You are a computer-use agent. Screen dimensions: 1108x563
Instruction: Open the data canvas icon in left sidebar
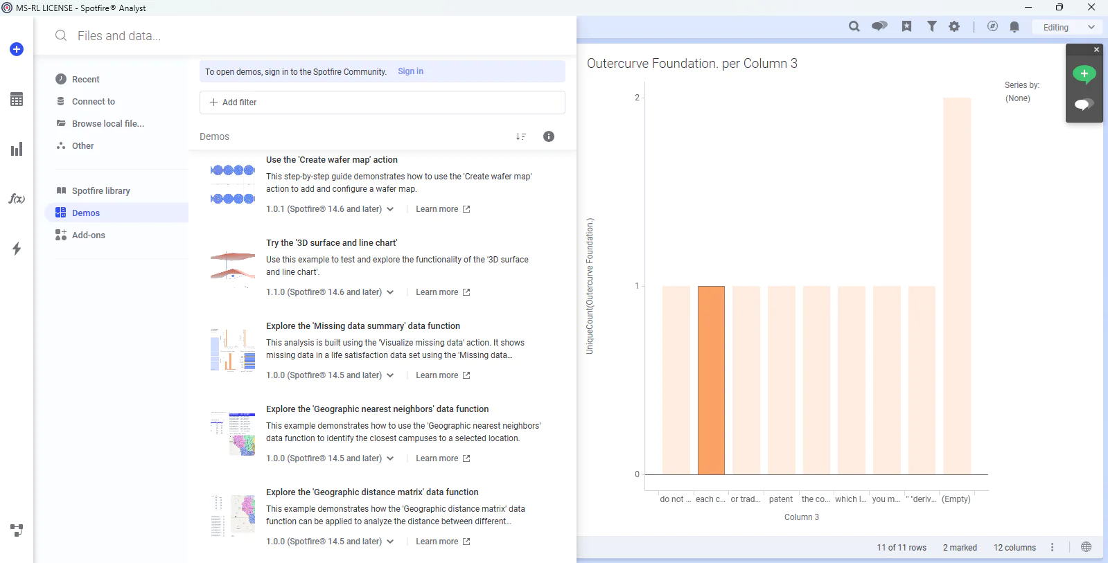point(17,530)
